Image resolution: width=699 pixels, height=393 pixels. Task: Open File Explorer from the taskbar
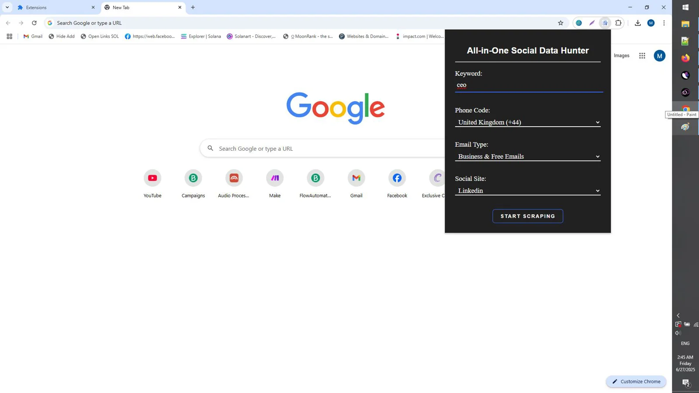point(685,24)
